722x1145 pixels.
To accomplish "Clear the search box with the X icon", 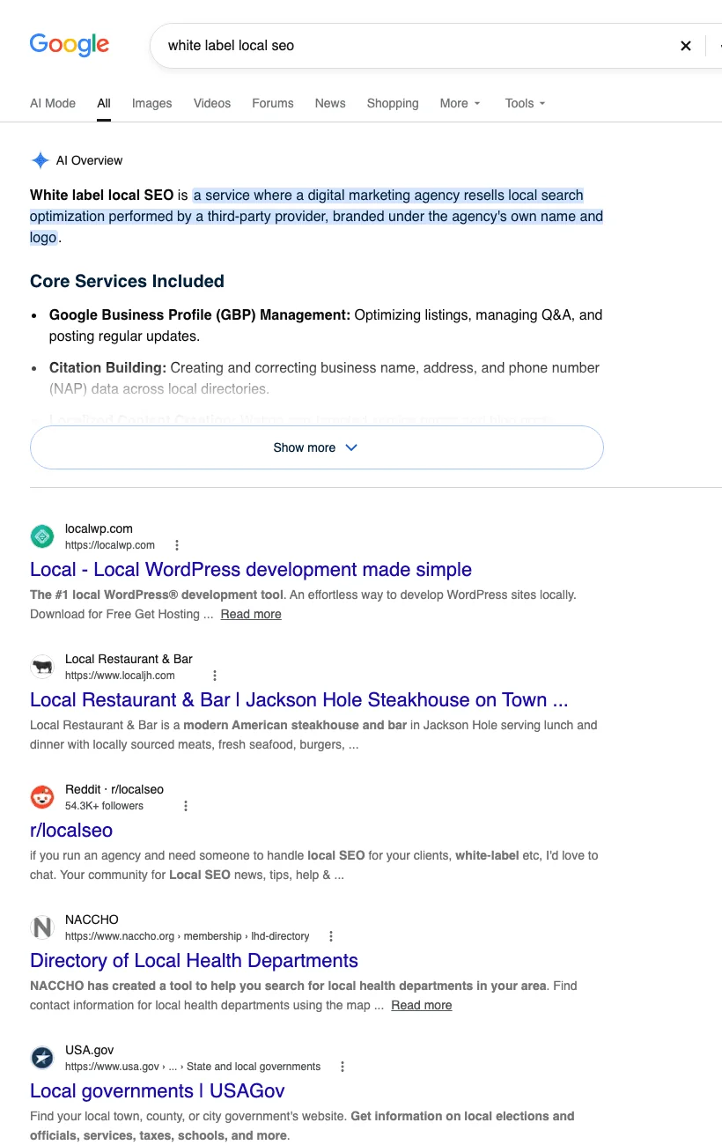I will [686, 46].
